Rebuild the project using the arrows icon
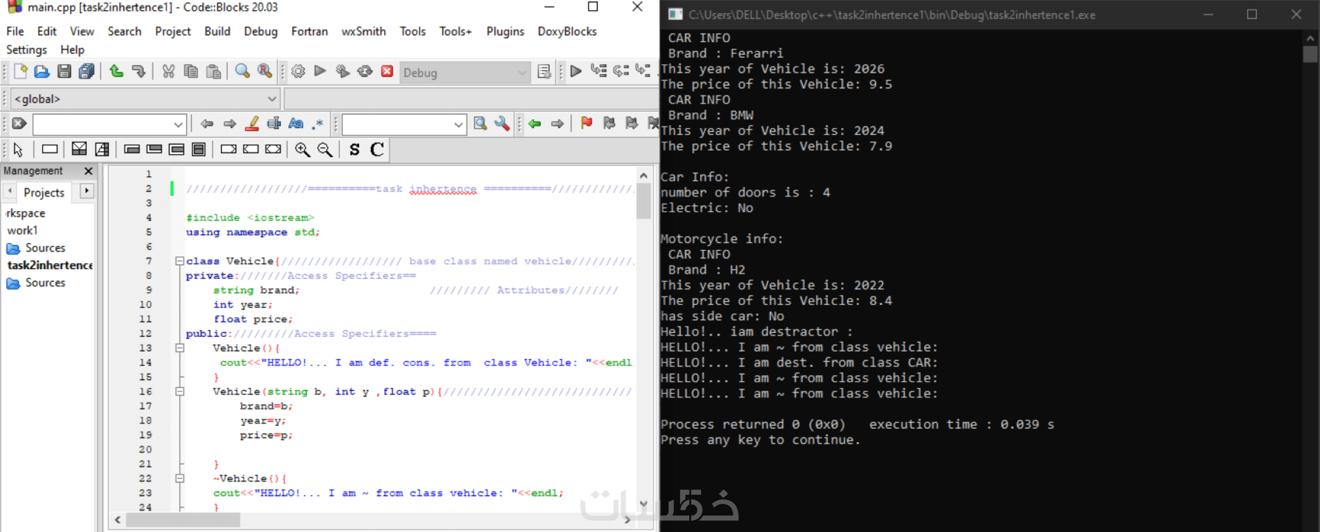 (x=365, y=71)
